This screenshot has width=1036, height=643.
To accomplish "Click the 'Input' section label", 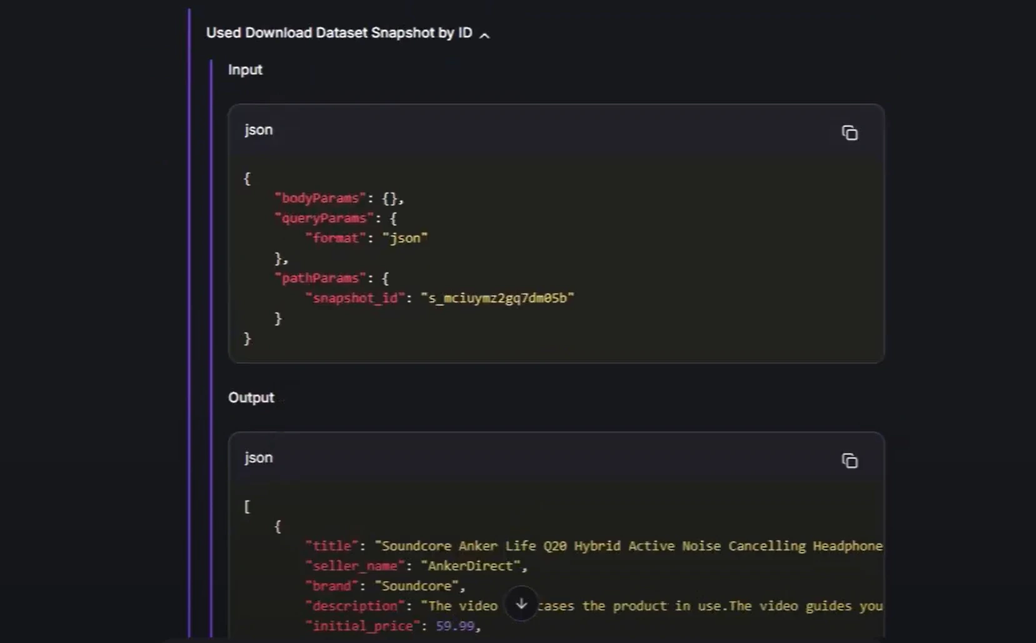I will click(x=245, y=70).
